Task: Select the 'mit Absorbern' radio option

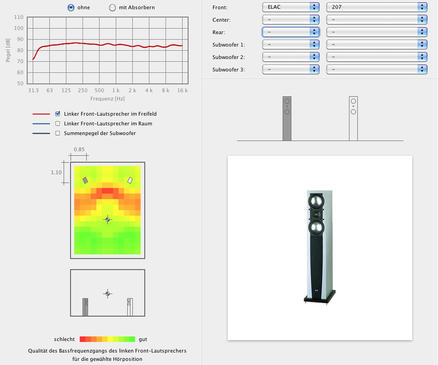Action: pyautogui.click(x=112, y=7)
